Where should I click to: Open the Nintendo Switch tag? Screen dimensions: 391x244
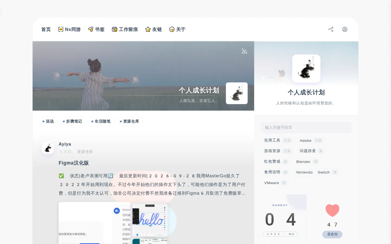point(317,172)
